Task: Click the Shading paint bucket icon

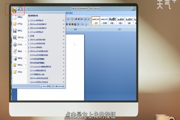Action: click(82, 24)
